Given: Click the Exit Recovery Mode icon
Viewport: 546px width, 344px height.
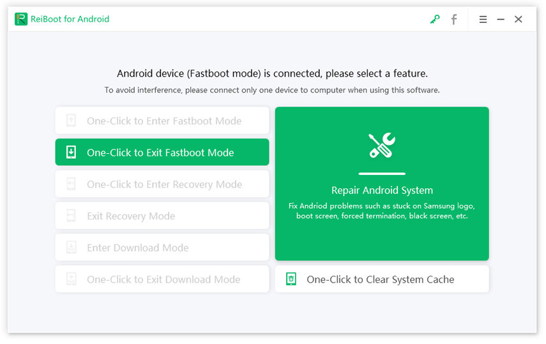Looking at the screenshot, I should tap(72, 216).
